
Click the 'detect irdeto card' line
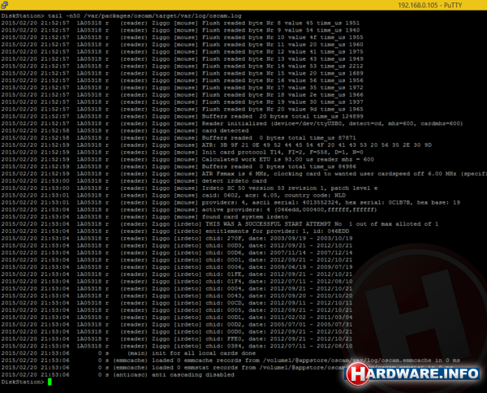click(134, 181)
